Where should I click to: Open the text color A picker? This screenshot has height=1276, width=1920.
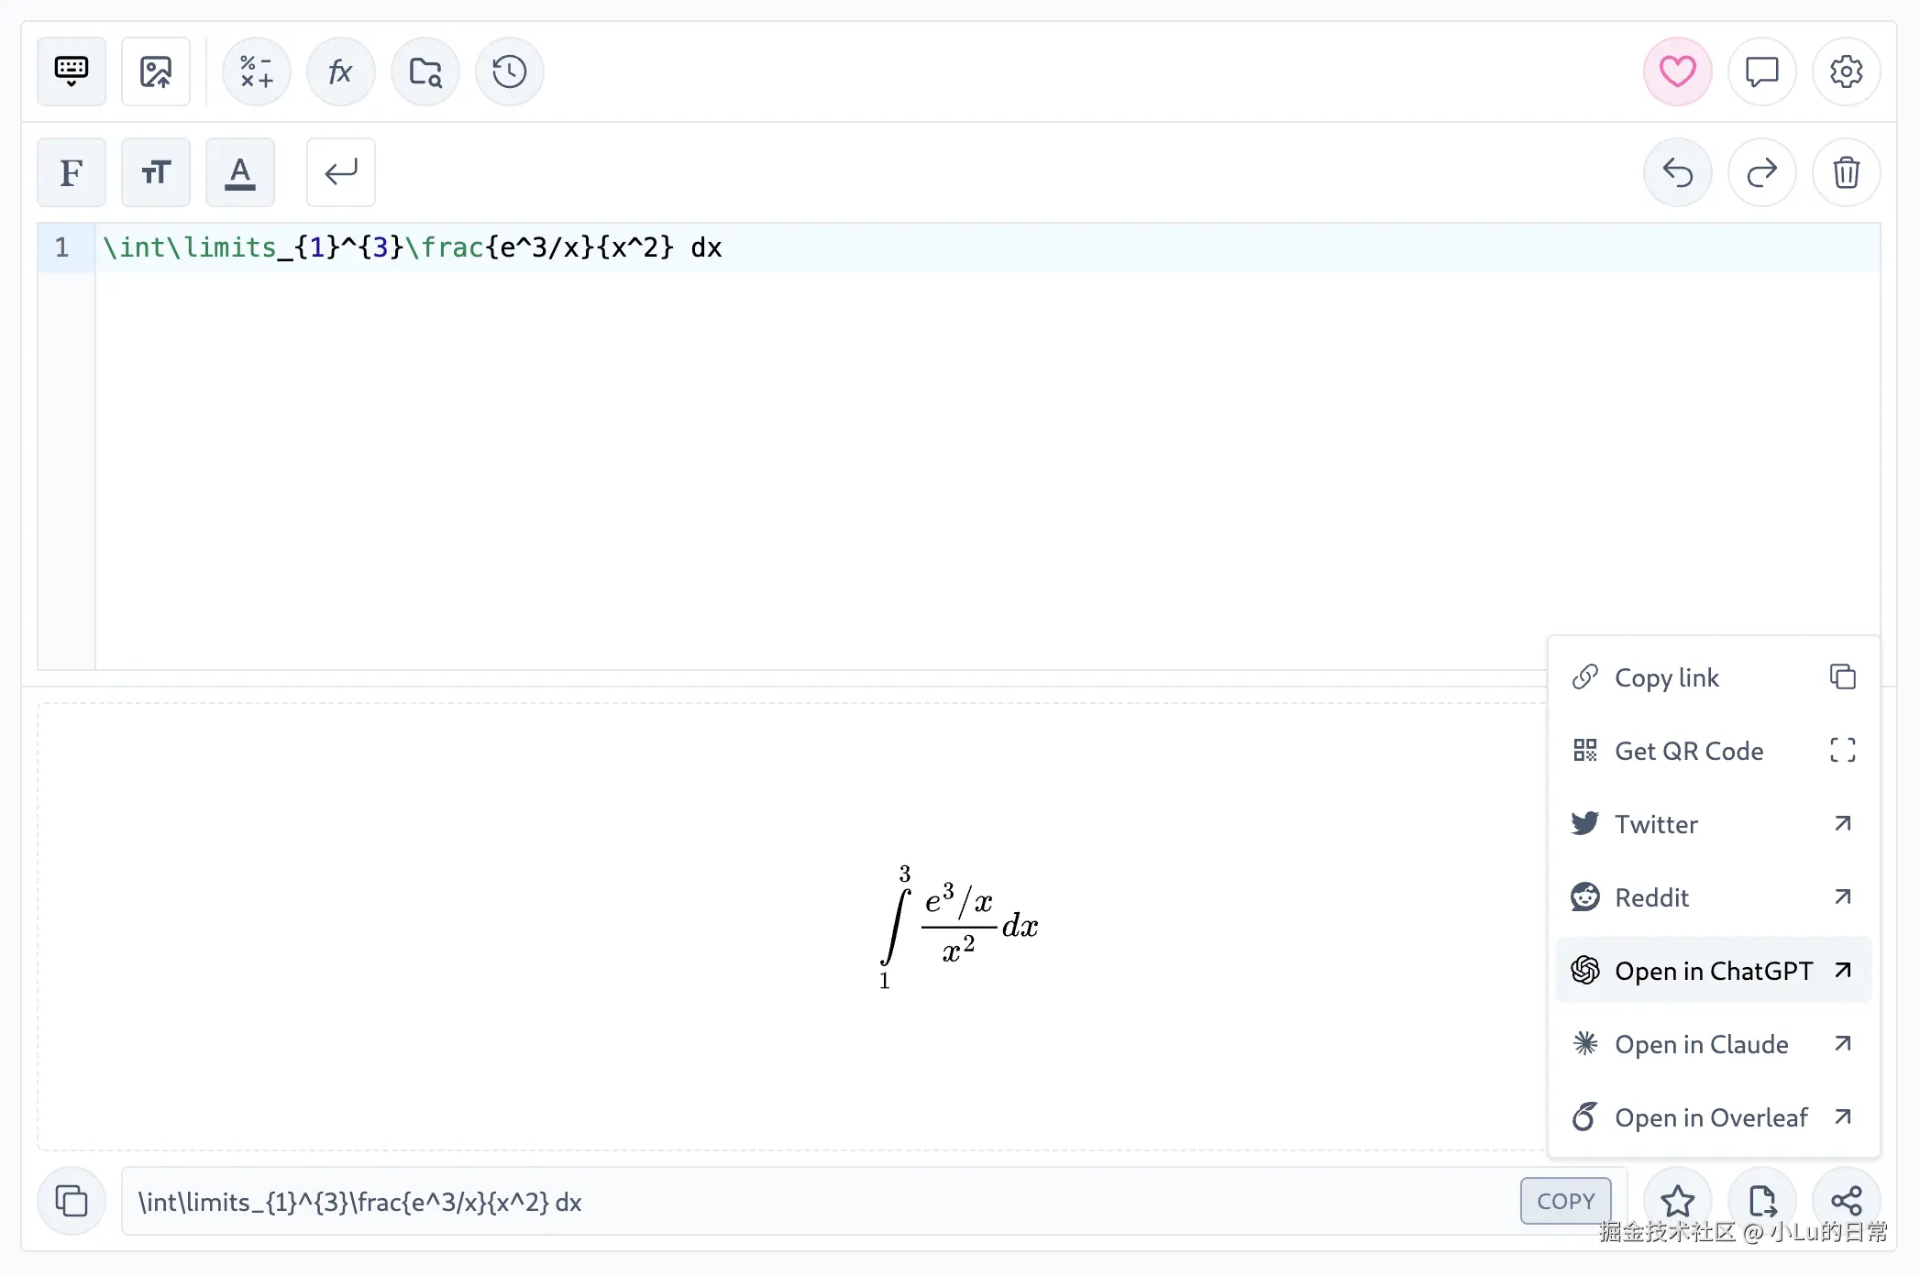coord(240,172)
